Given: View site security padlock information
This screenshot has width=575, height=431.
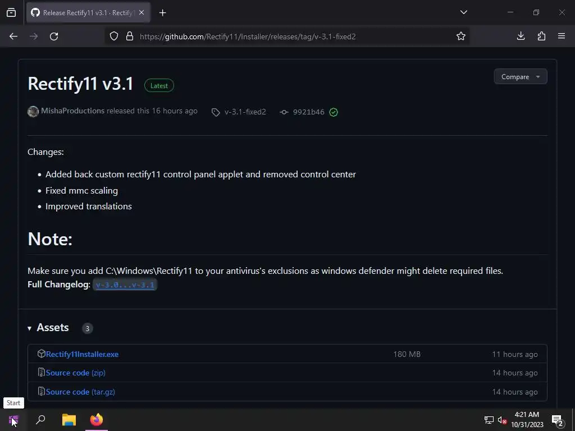Looking at the screenshot, I should (x=130, y=36).
